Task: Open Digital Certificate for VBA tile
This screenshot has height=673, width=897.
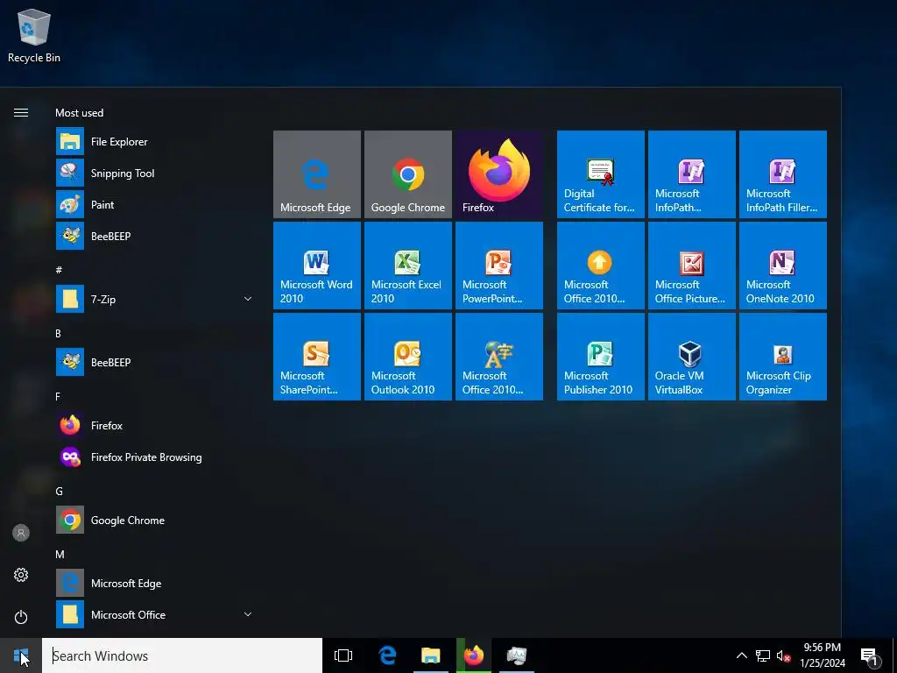Action: (601, 174)
